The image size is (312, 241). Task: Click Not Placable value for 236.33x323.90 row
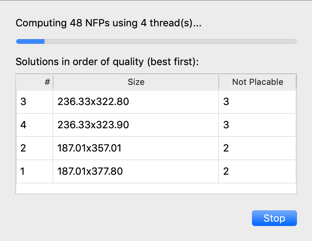(226, 125)
